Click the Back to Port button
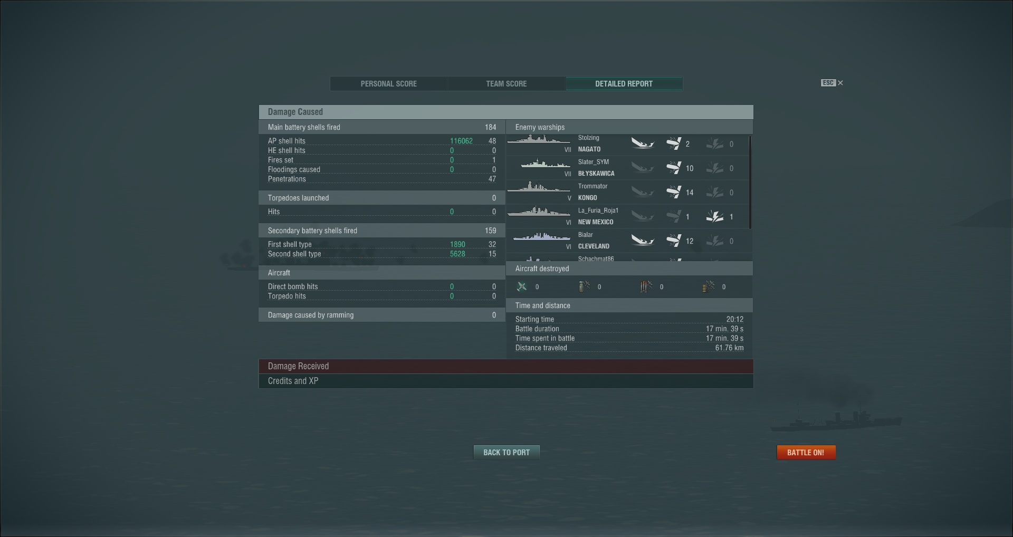This screenshot has width=1013, height=537. (x=506, y=453)
